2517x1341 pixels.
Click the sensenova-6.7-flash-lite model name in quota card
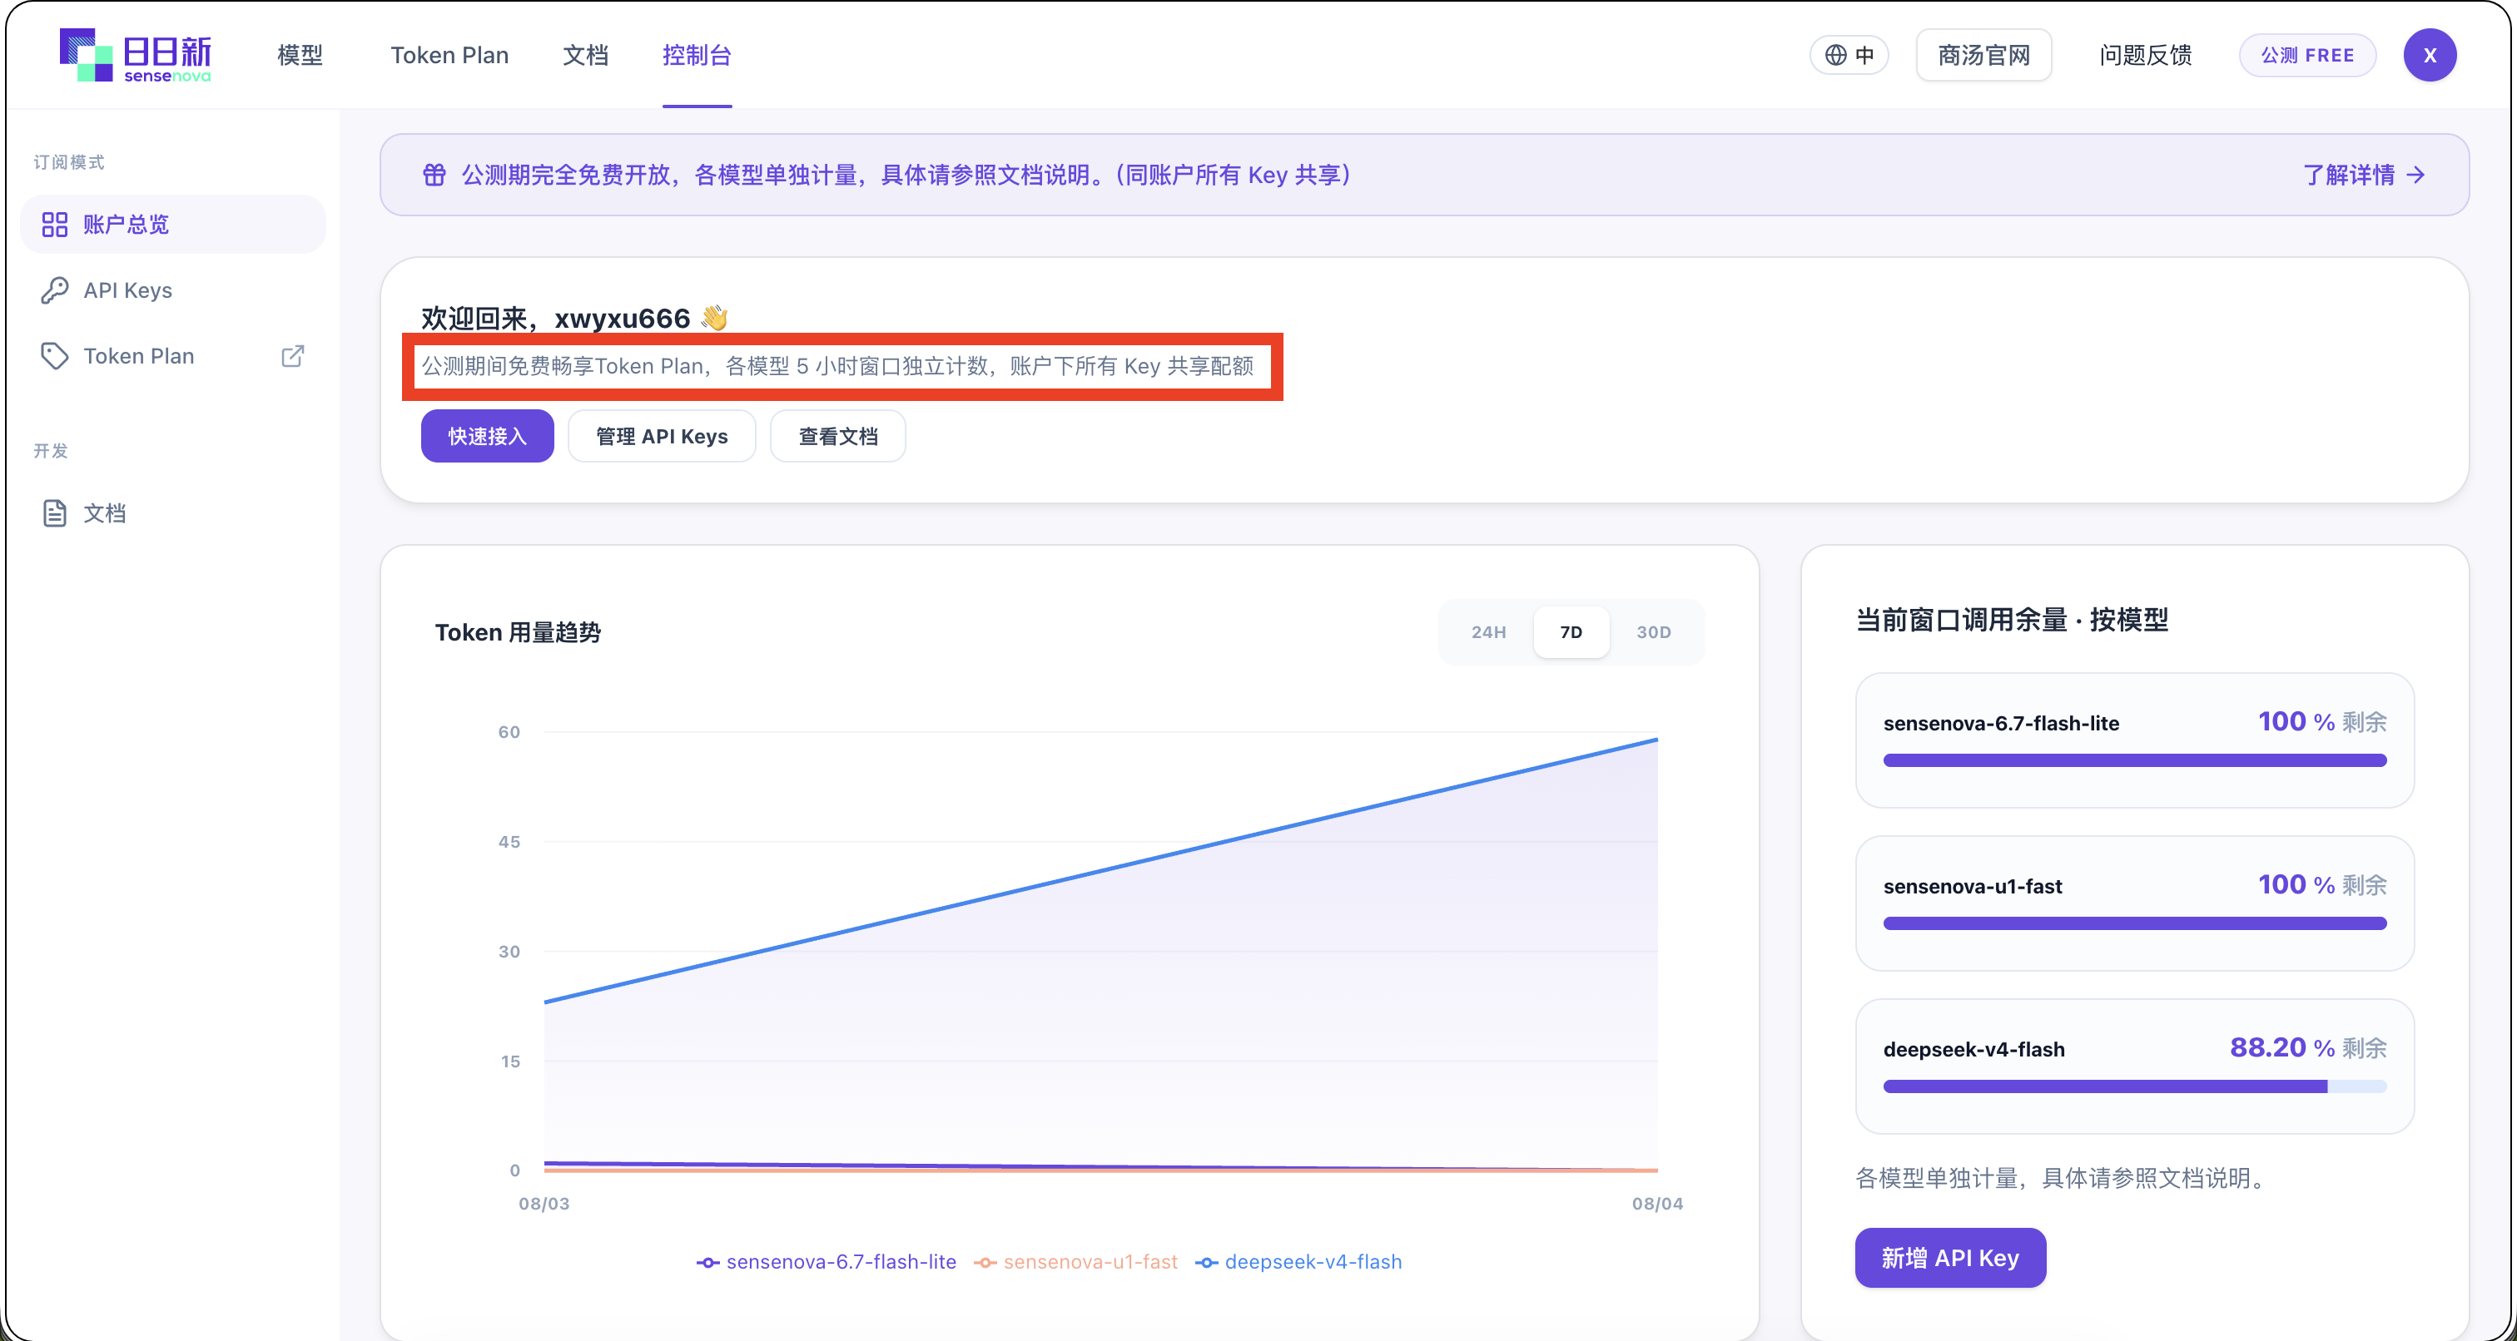pyautogui.click(x=2001, y=723)
